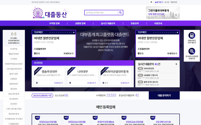
Task: Click the 대출 문의하기 button
Action: [164, 95]
